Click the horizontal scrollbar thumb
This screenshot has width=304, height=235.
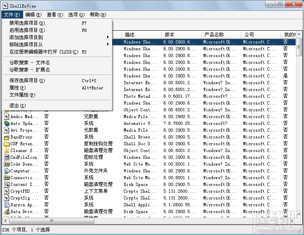coord(51,221)
